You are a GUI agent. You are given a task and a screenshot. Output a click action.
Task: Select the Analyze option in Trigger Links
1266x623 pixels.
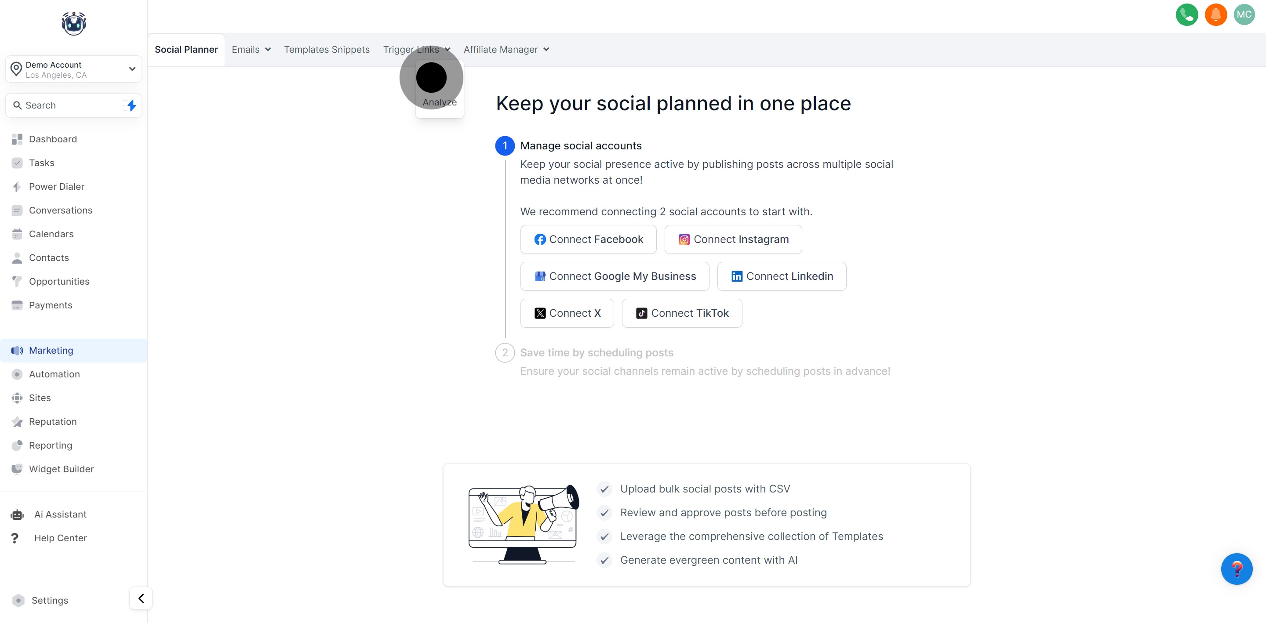click(440, 102)
